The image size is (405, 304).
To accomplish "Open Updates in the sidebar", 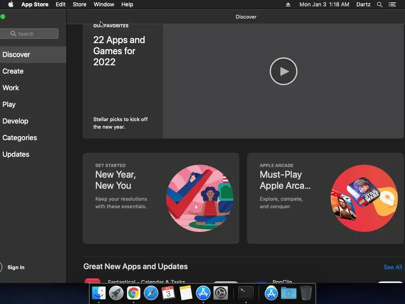I will pyautogui.click(x=33, y=154).
